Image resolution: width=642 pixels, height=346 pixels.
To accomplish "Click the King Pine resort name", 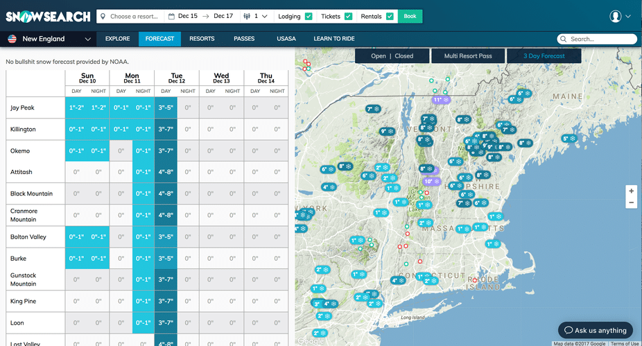I will (24, 302).
